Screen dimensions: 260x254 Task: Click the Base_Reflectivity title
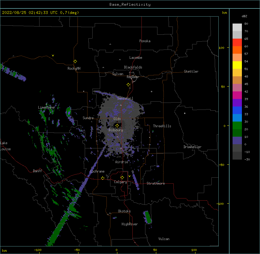click(x=130, y=5)
